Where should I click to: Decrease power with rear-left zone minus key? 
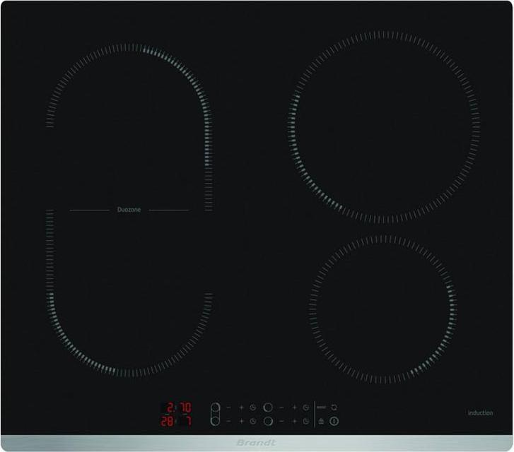click(x=229, y=408)
